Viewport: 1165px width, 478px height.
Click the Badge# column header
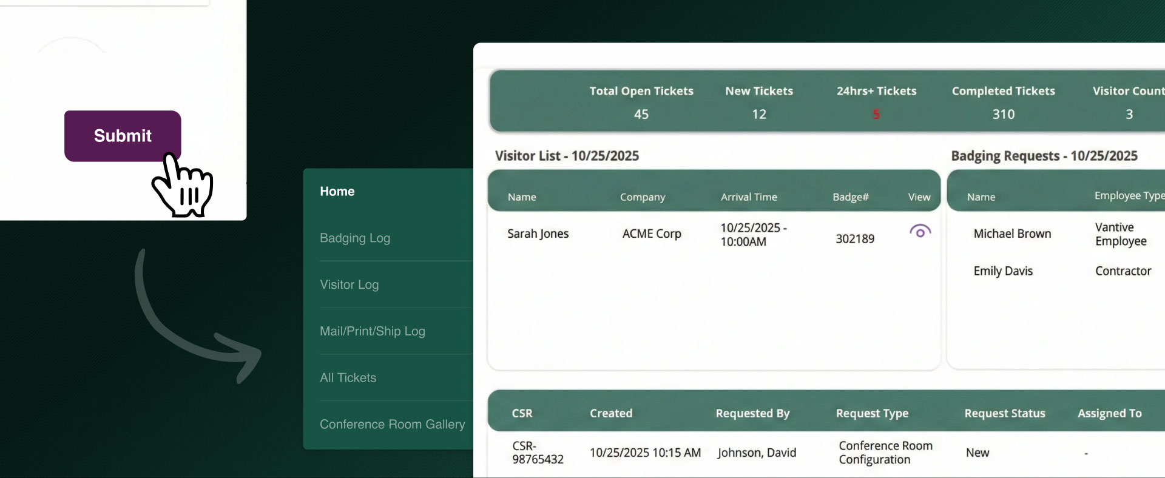coord(851,197)
